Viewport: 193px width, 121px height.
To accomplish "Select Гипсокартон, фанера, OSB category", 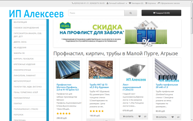I will coord(29,35).
